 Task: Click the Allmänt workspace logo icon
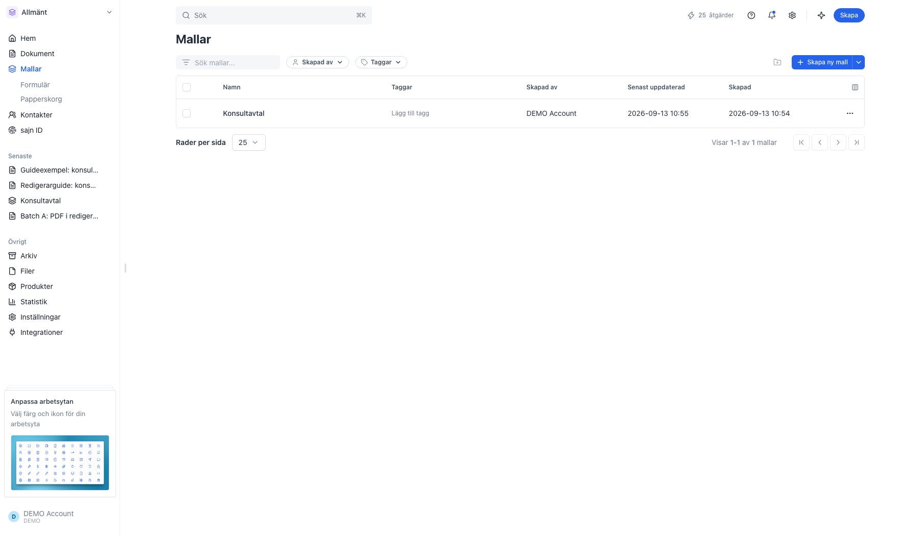coord(12,12)
